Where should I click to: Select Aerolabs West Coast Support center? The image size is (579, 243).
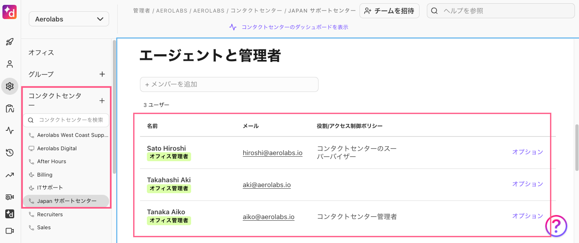73,135
